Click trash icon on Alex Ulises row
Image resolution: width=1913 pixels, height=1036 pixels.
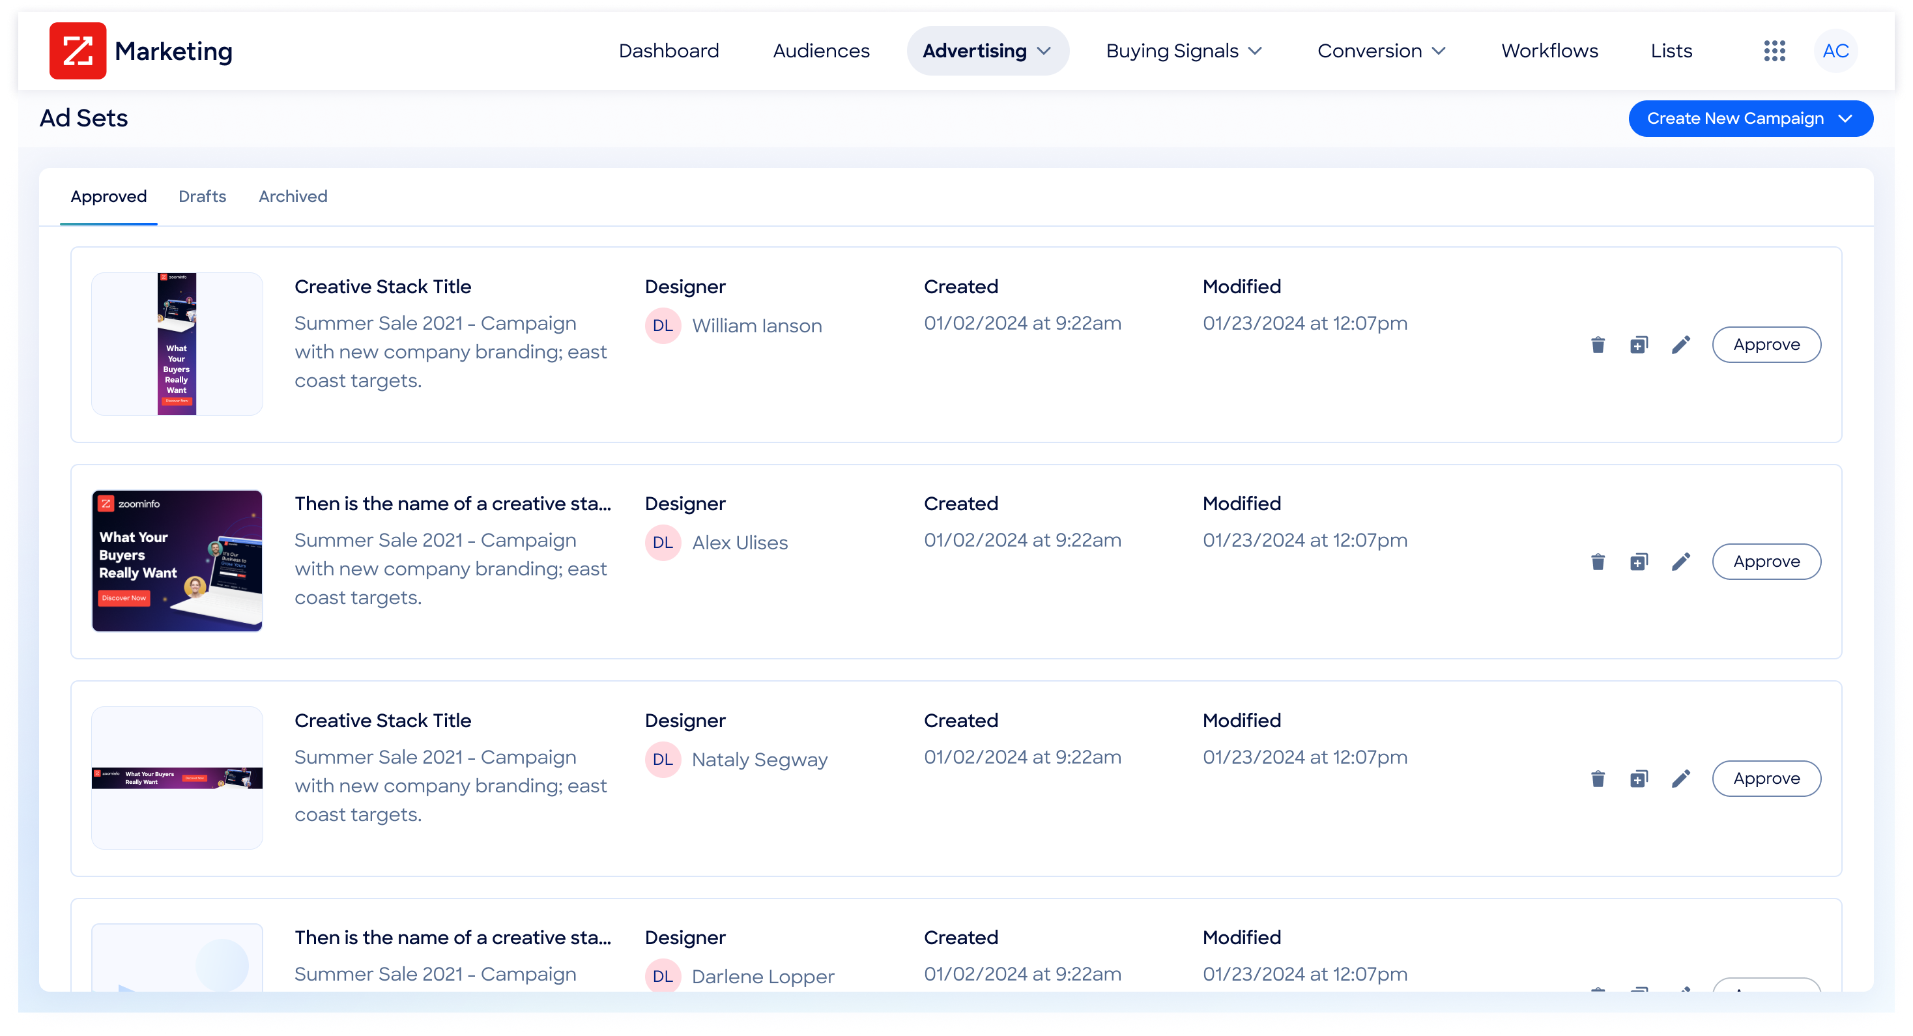1598,562
